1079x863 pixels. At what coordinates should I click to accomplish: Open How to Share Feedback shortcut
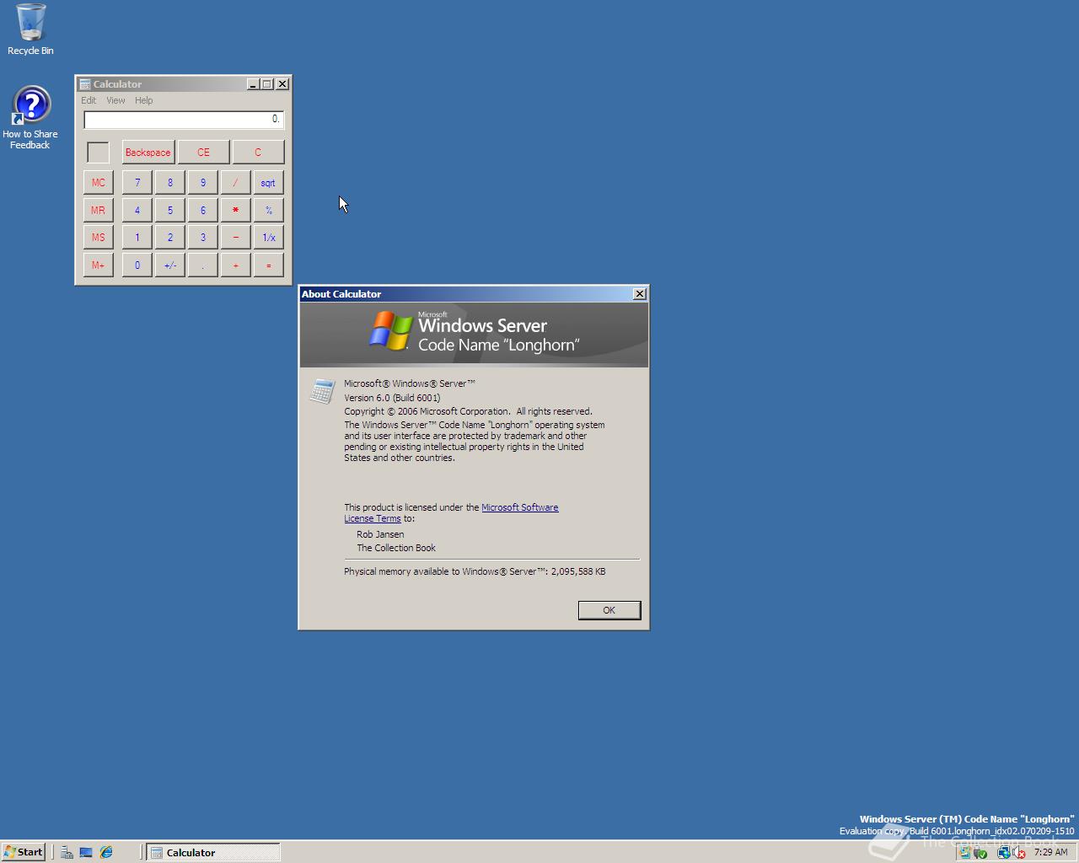tap(30, 118)
